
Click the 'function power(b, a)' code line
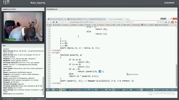(71, 55)
